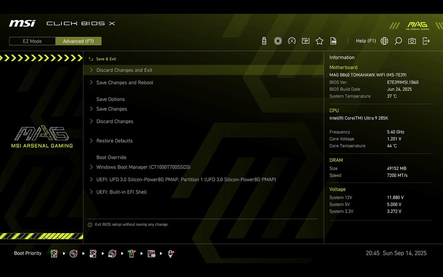Open Help (F1)
The height and width of the screenshot is (277, 443).
coord(366,41)
